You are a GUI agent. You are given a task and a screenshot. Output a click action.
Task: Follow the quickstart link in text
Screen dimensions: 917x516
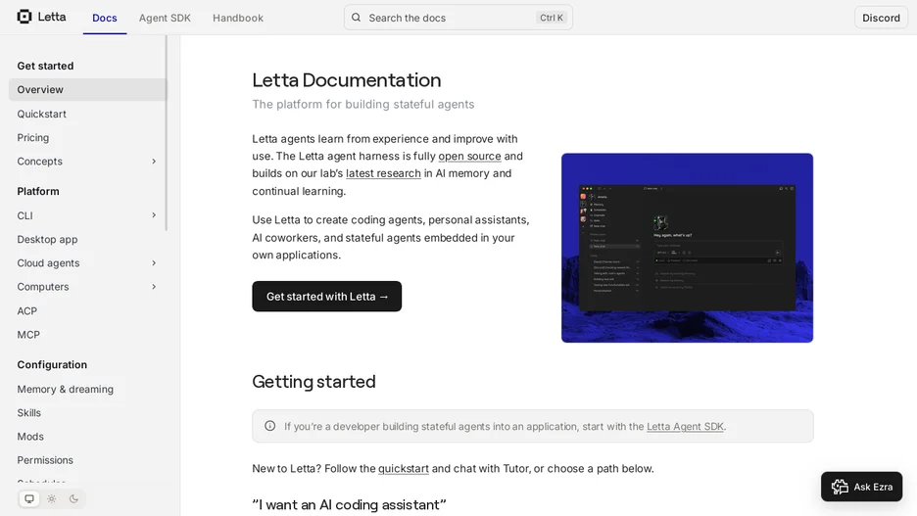point(404,469)
